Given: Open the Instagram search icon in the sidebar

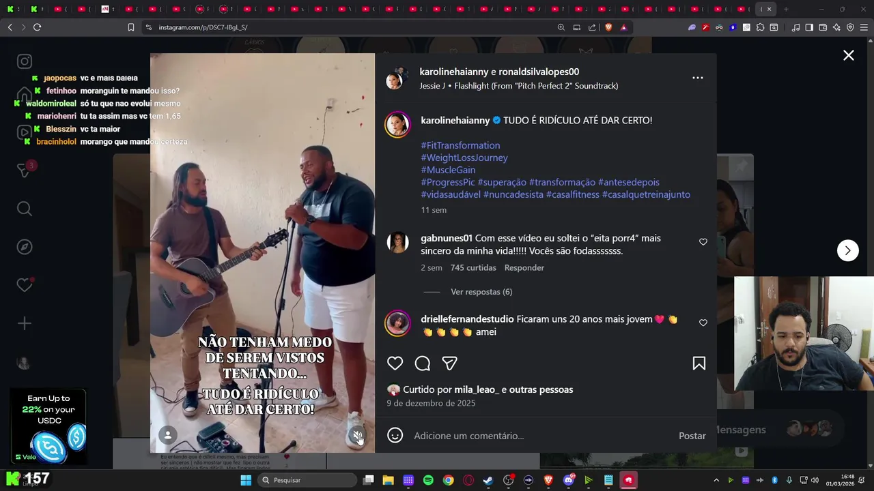Looking at the screenshot, I should [x=25, y=209].
